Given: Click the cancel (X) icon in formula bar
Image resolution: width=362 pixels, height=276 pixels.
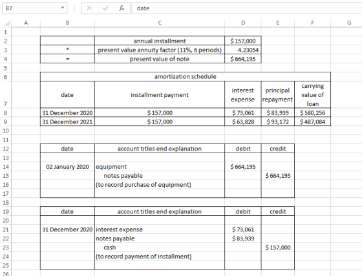Looking at the screenshot, I should pos(89,8).
